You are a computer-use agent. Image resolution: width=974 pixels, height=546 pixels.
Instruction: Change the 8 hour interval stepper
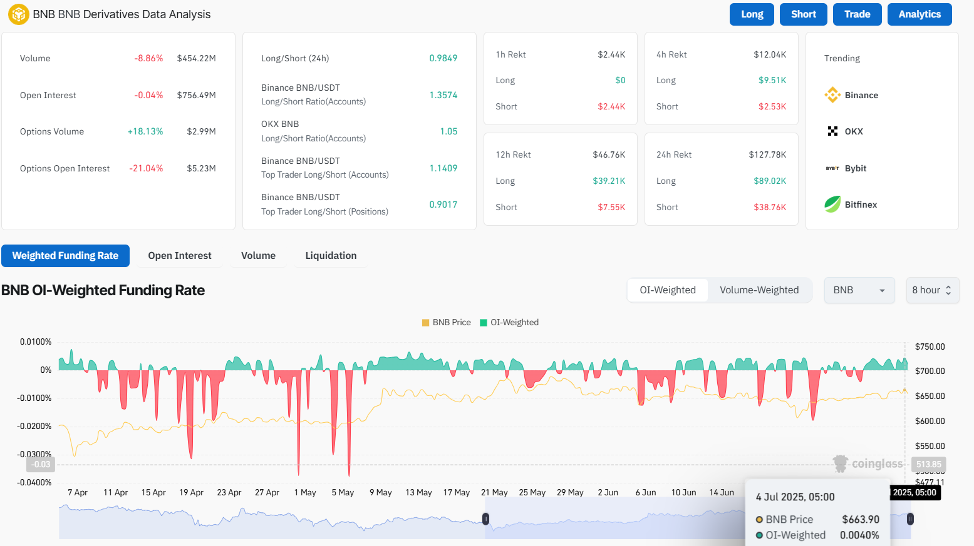click(x=933, y=290)
